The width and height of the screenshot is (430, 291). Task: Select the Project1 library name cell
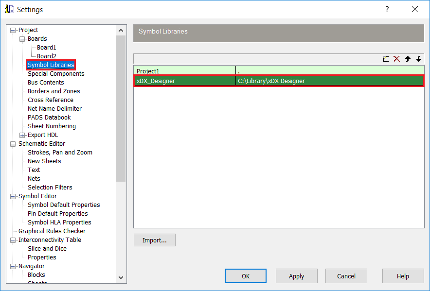tap(184, 71)
